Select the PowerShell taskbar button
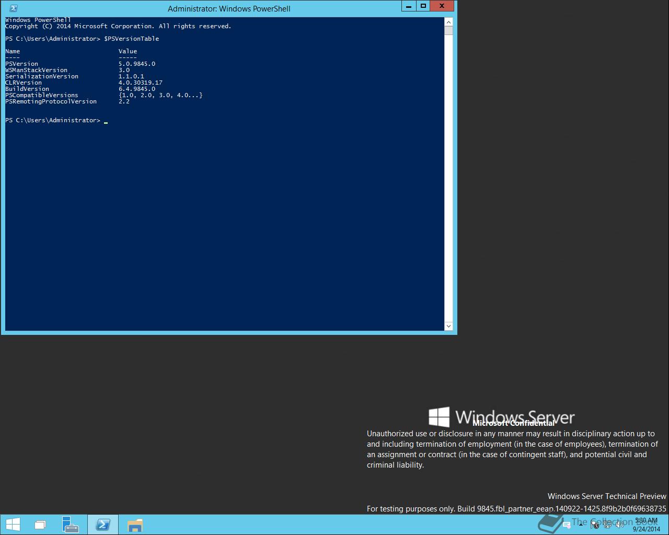This screenshot has width=669, height=535. tap(103, 525)
